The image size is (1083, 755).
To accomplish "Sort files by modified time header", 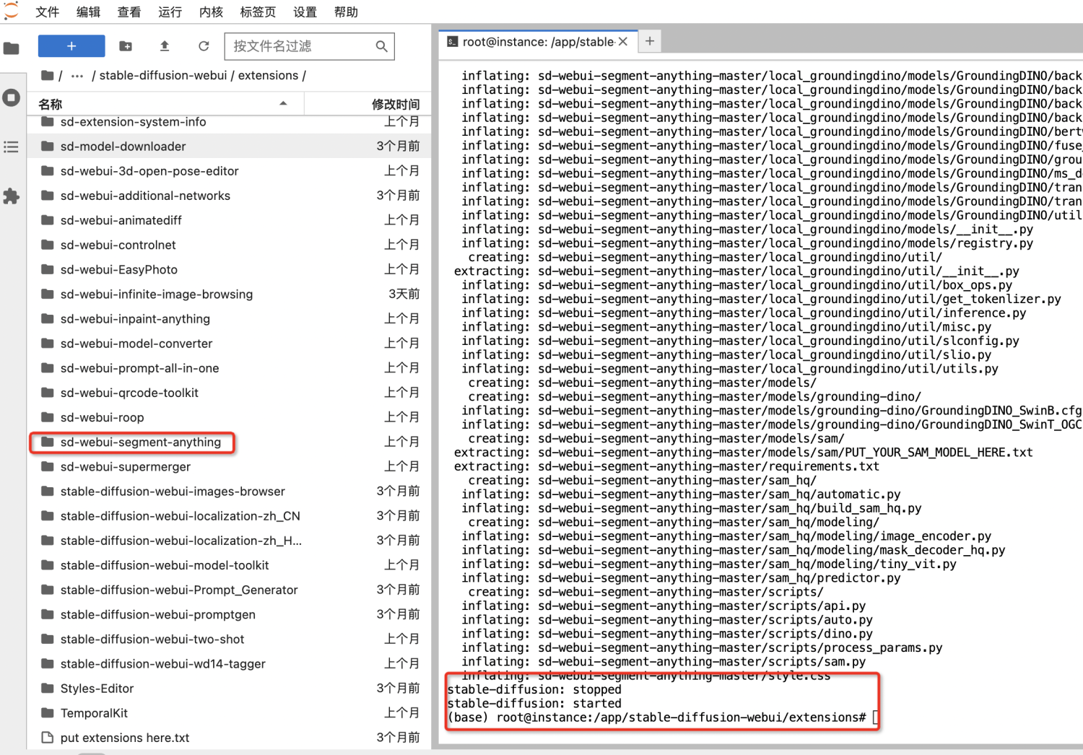I will tap(367, 104).
